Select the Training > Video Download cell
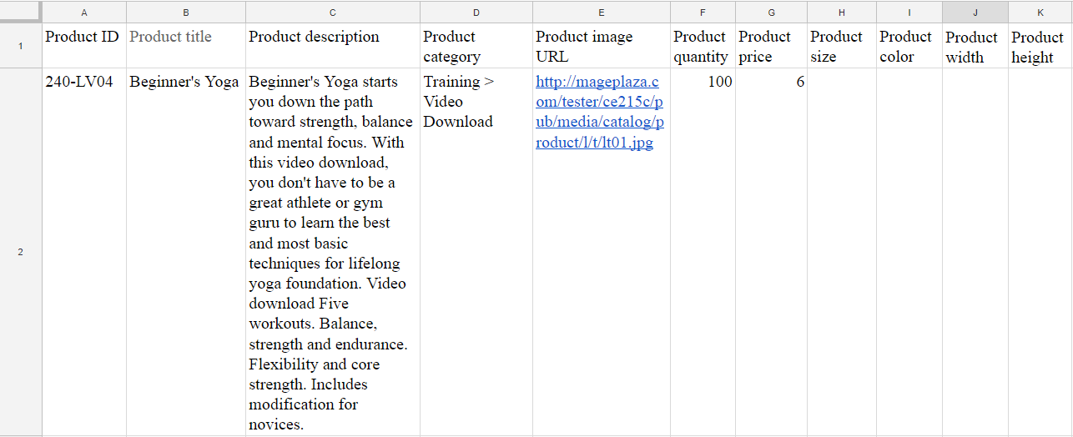The image size is (1073, 437). coord(476,252)
